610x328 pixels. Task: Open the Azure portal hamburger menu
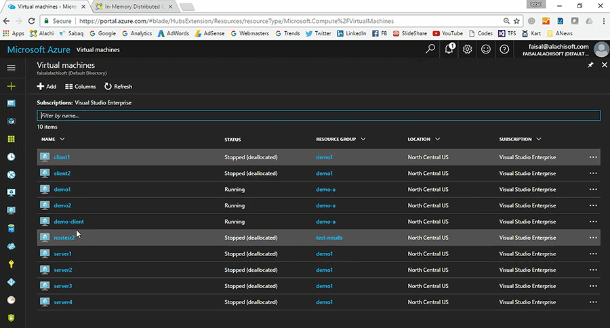point(12,68)
